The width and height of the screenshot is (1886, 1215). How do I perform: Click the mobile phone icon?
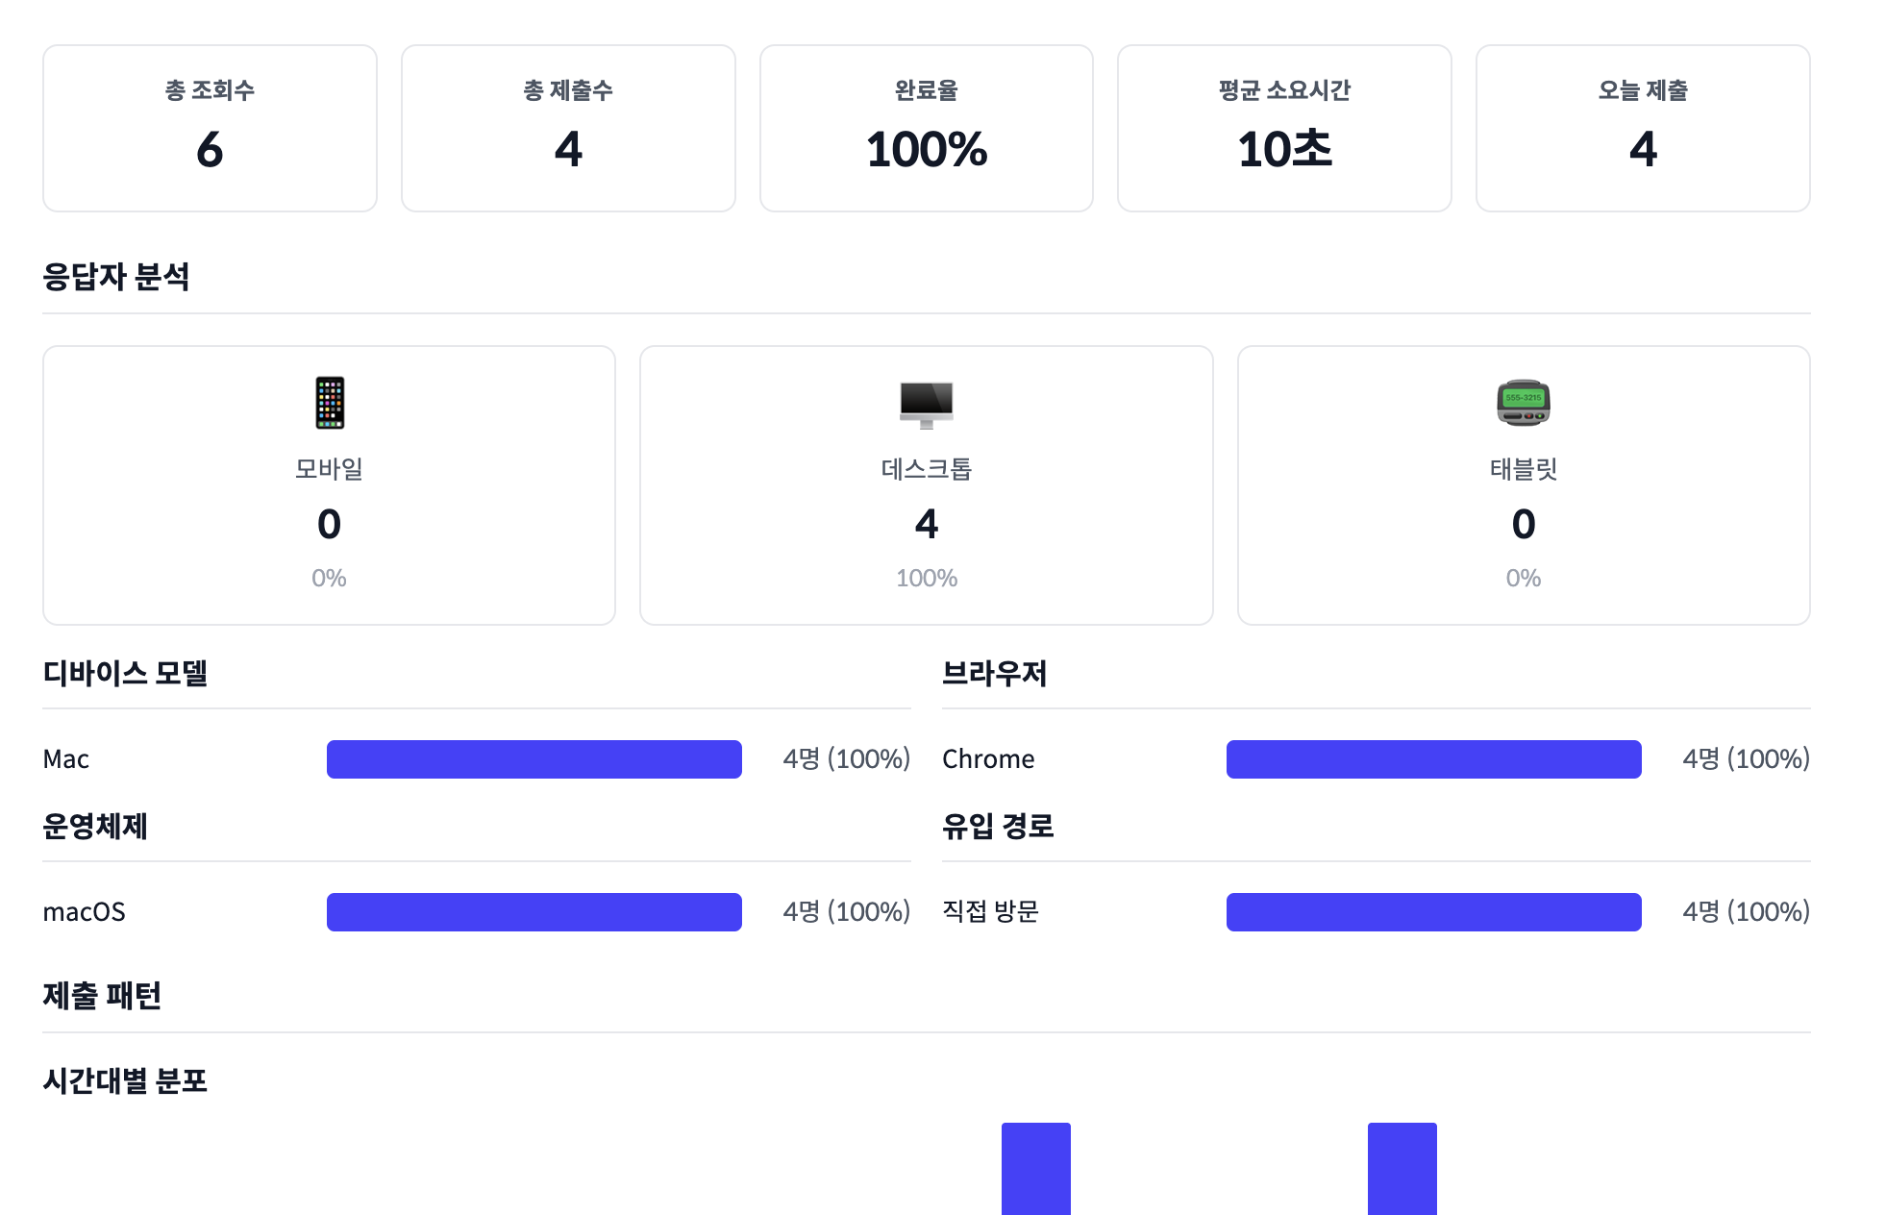[x=329, y=403]
